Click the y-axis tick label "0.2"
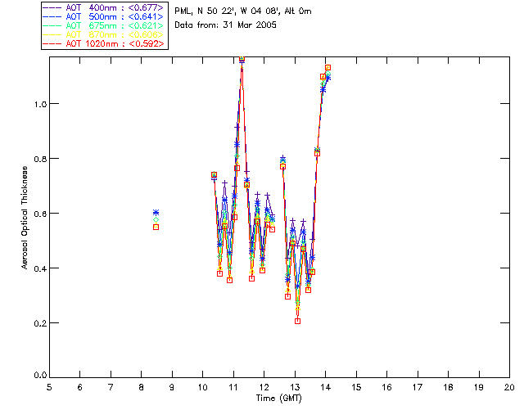This screenshot has height=419, width=524. (x=40, y=323)
